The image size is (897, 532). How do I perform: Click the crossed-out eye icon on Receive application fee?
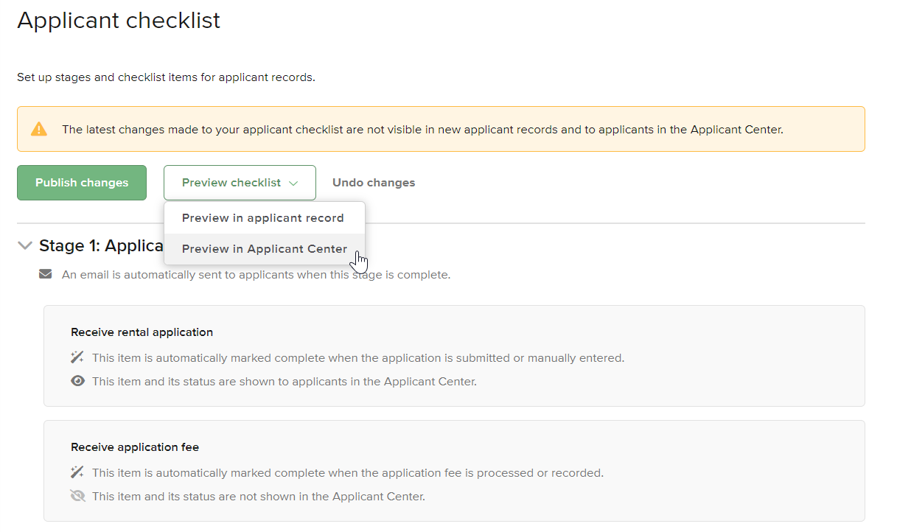[77, 496]
